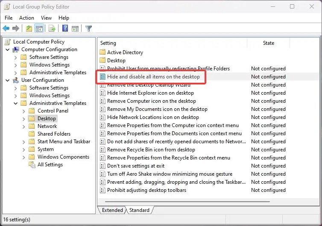Expand the Control Panel tree node

click(24, 111)
